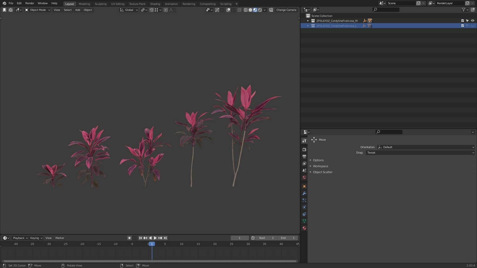Switch to wireframe viewport shading
This screenshot has width=477, height=268.
(246, 10)
